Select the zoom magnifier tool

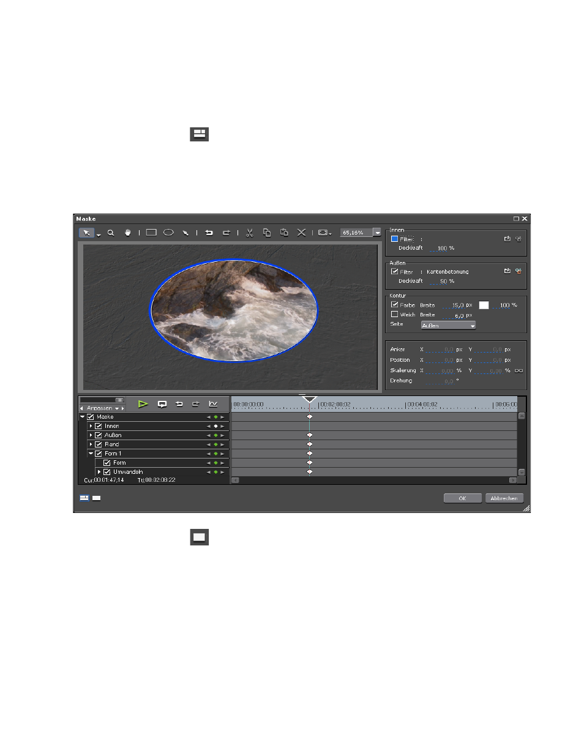pos(111,233)
